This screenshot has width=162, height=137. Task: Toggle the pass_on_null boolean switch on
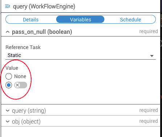[21, 85]
